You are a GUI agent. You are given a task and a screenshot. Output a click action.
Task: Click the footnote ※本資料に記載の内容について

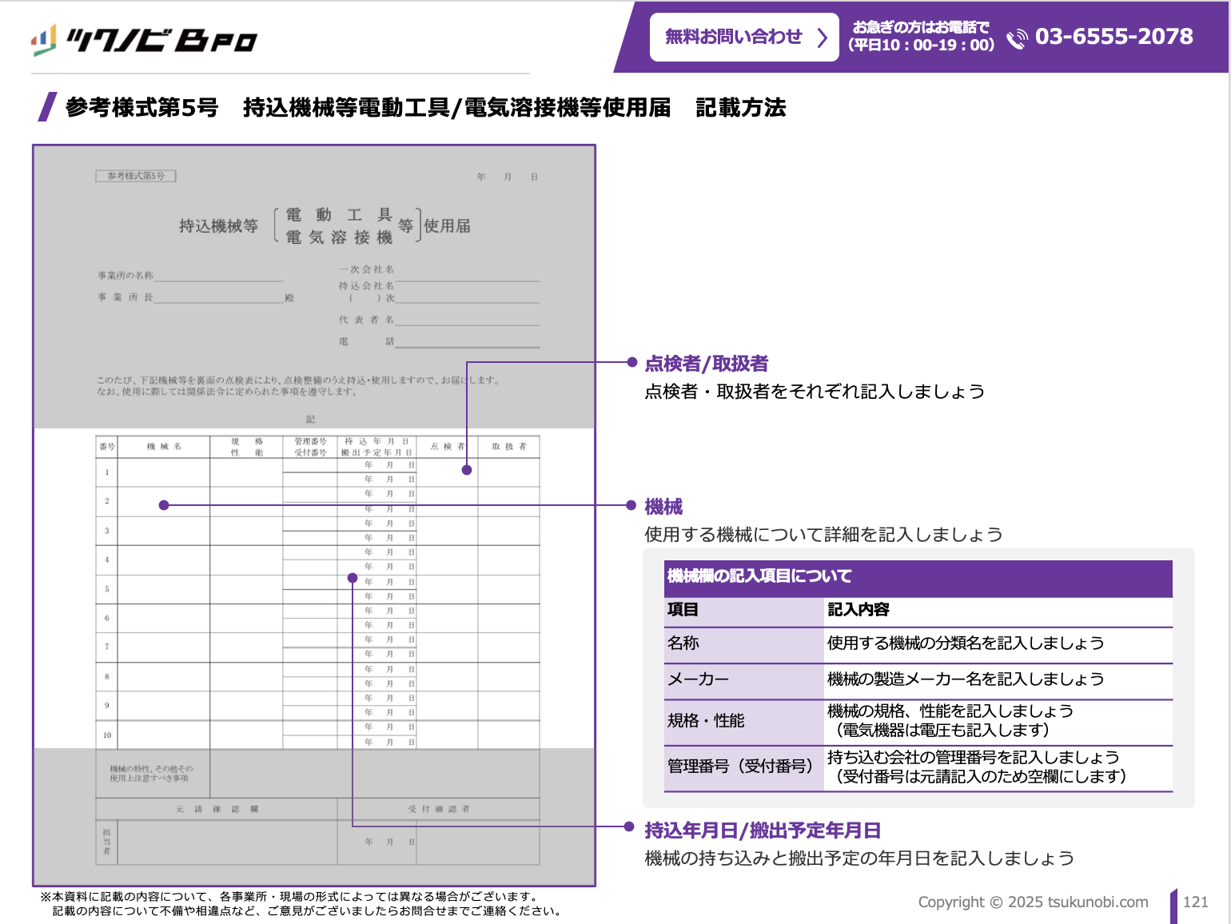301,903
